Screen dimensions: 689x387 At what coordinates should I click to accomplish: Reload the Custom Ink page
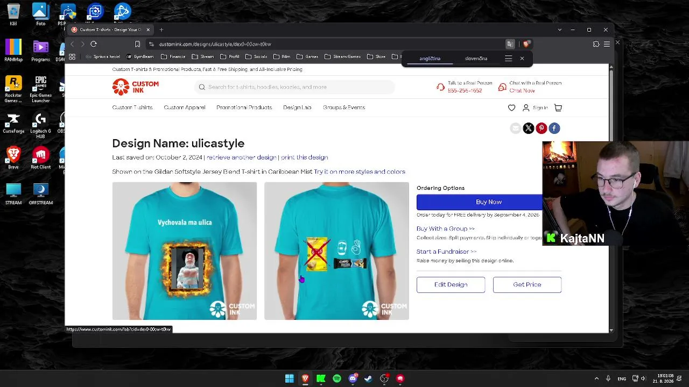[x=94, y=44]
